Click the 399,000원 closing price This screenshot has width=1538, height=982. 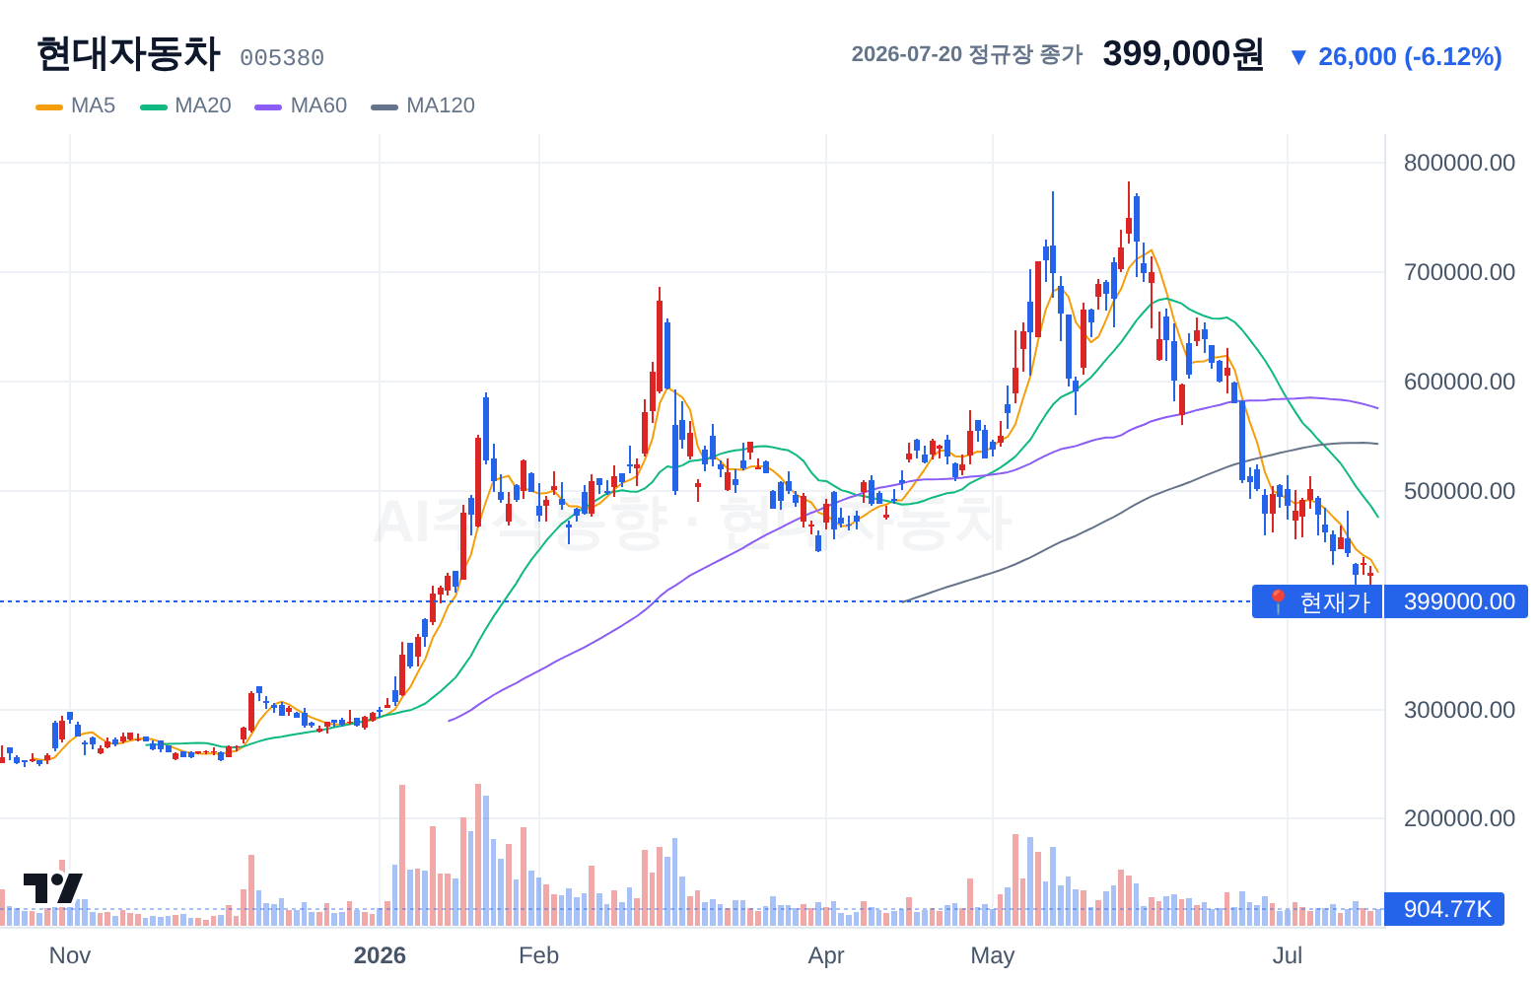tap(1183, 53)
